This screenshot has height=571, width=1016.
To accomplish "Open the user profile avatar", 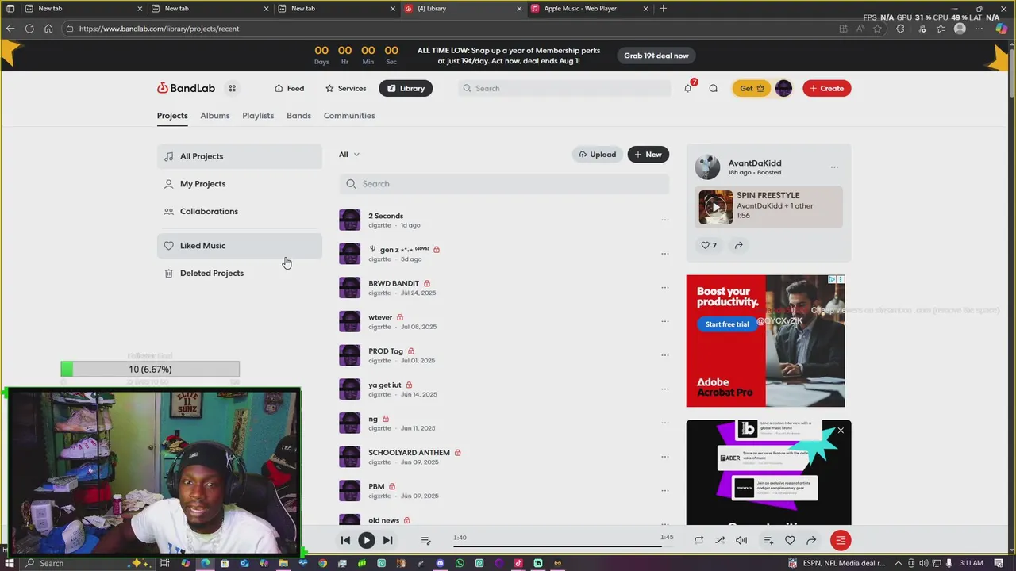I will (x=783, y=88).
